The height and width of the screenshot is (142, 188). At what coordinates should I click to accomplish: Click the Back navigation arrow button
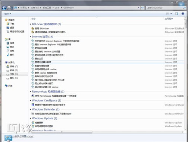coord(4,8)
